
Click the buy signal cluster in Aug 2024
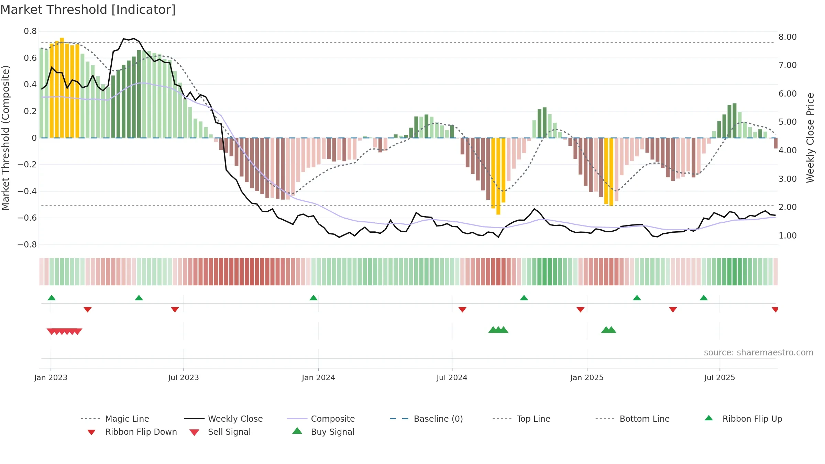[x=498, y=330]
